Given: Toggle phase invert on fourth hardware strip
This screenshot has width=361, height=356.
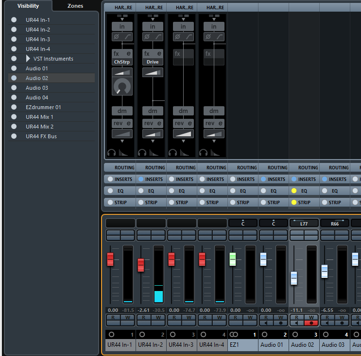Looking at the screenshot, I should tap(208, 36).
